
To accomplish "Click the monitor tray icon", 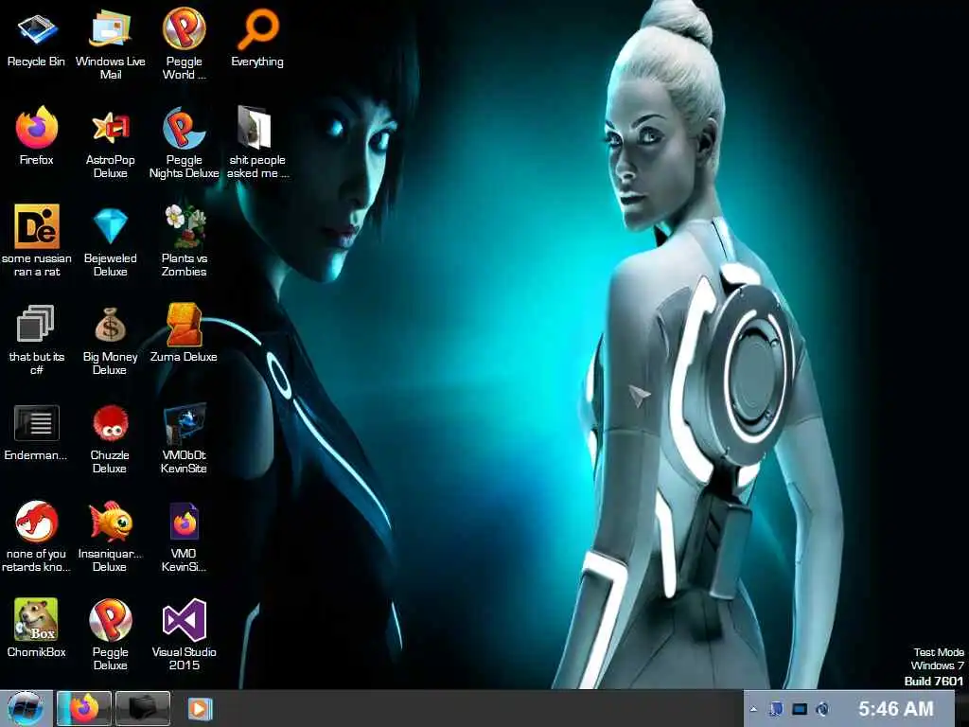I will click(x=800, y=709).
